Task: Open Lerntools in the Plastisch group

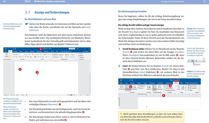Action: [149, 87]
